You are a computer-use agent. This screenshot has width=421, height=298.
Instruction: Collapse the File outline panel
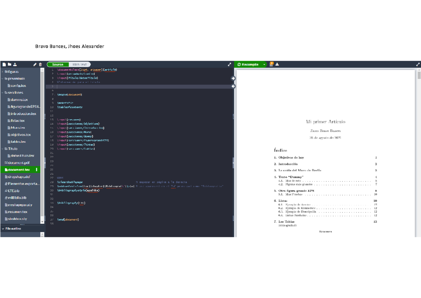[3, 229]
